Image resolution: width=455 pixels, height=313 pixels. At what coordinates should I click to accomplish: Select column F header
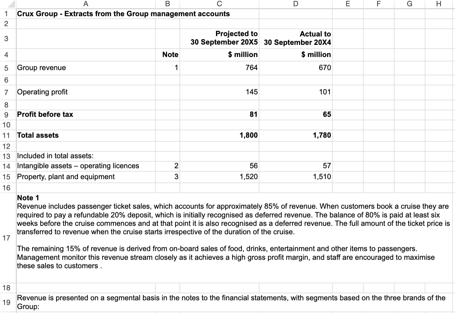(378, 4)
